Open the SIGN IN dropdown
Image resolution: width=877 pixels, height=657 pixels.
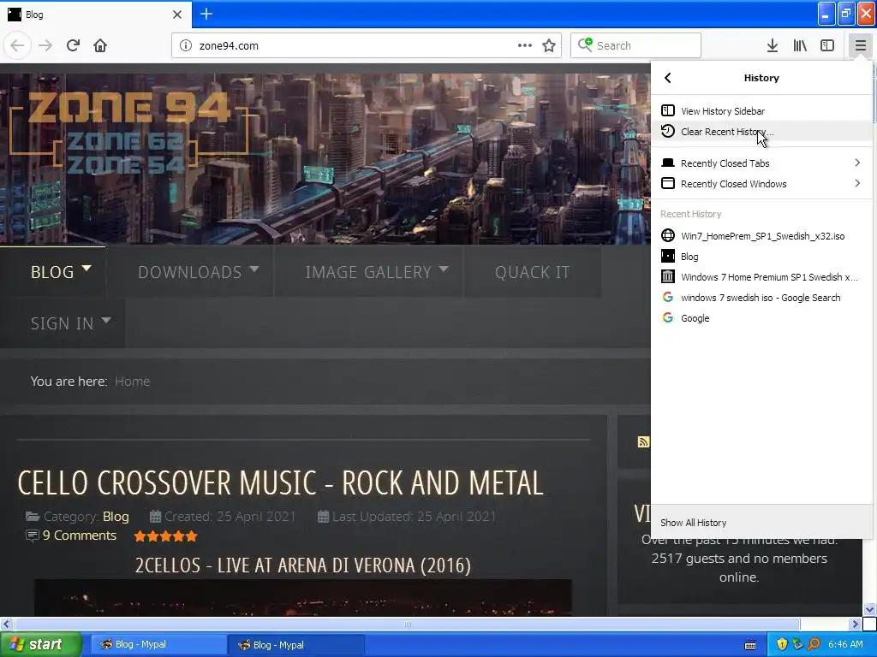tap(62, 323)
